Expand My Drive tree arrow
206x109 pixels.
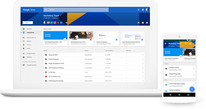point(21,29)
